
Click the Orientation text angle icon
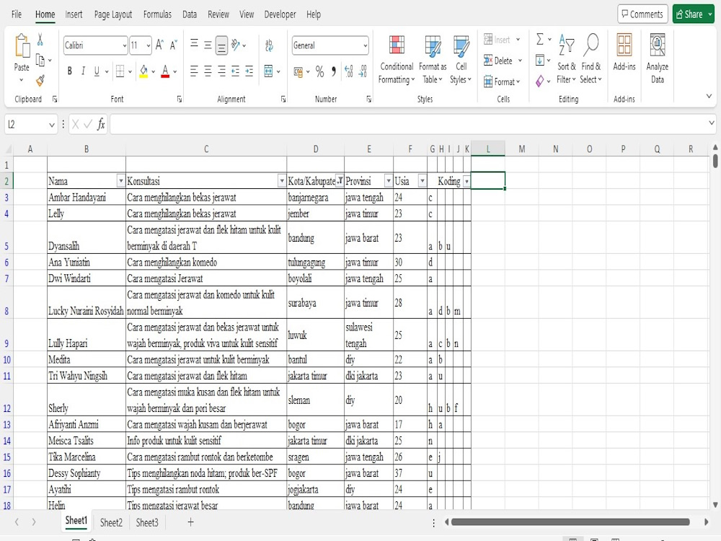[236, 45]
